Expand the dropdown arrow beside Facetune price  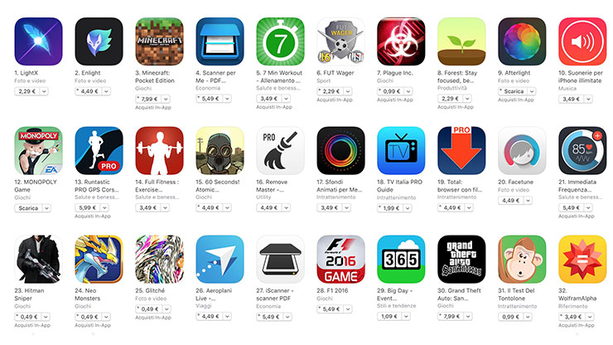tap(529, 200)
